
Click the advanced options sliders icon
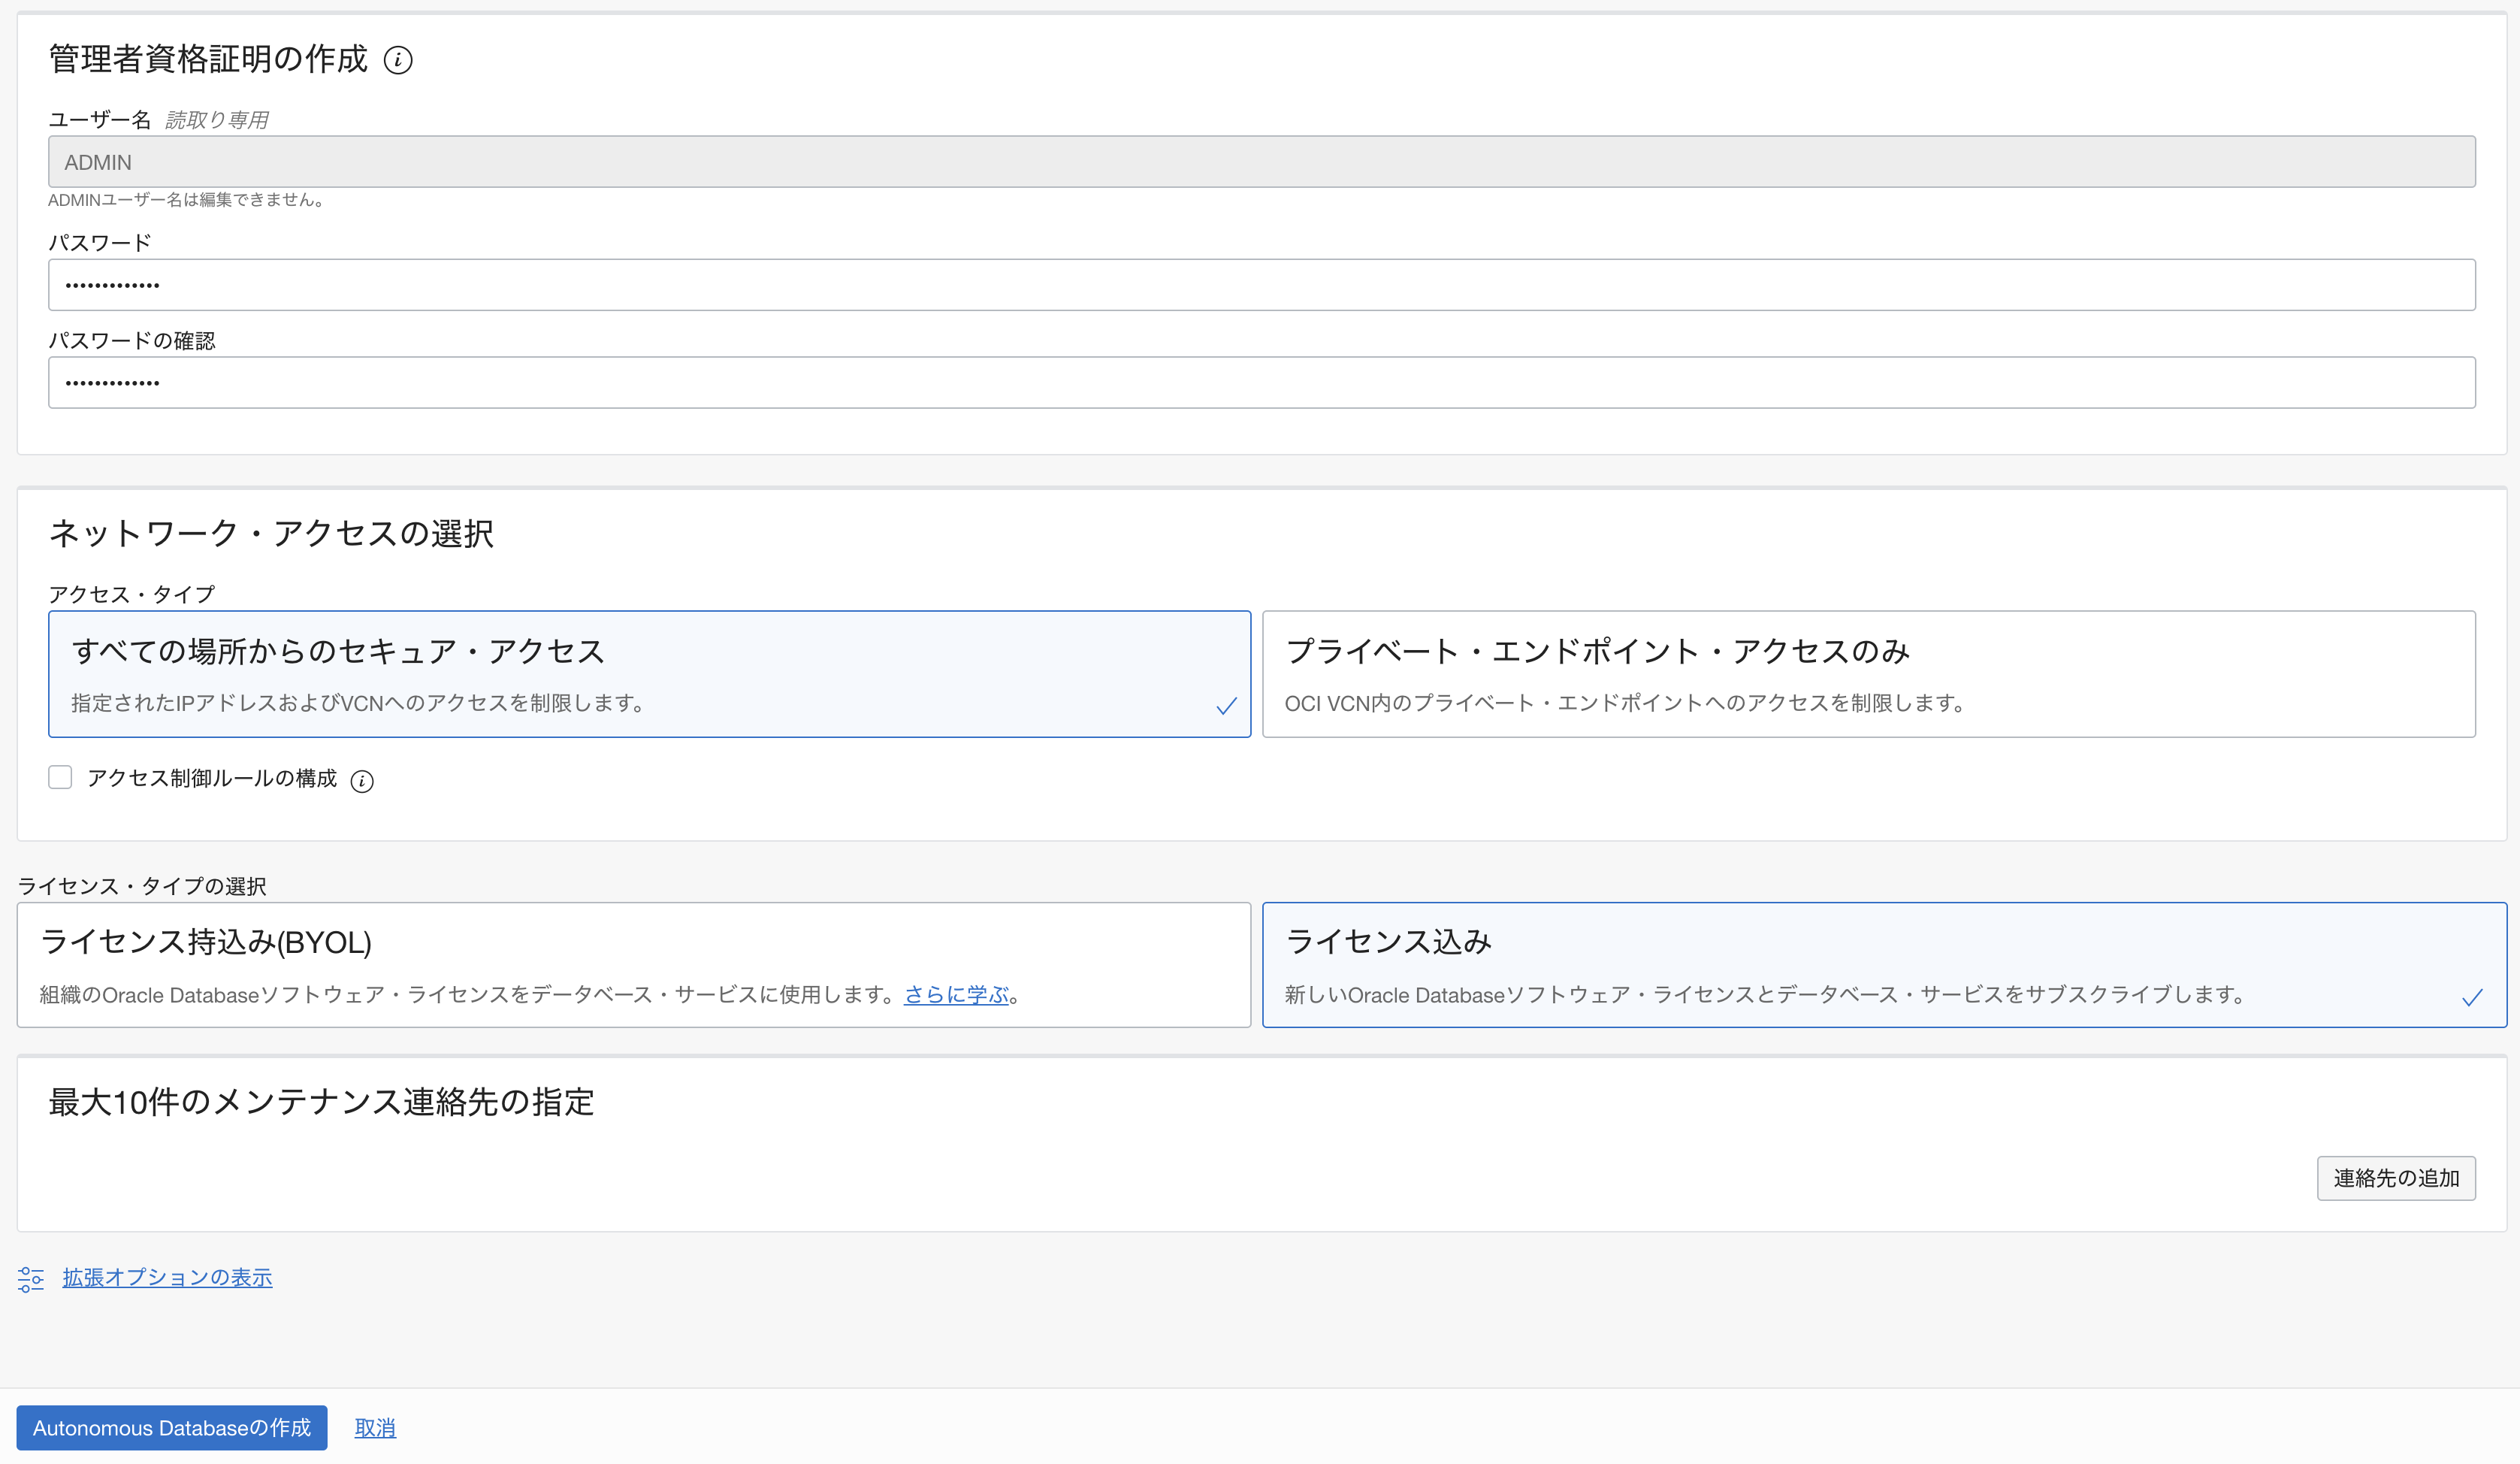coord(30,1278)
